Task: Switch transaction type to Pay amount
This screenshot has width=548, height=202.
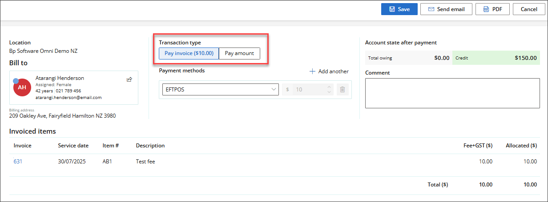Action: 239,53
